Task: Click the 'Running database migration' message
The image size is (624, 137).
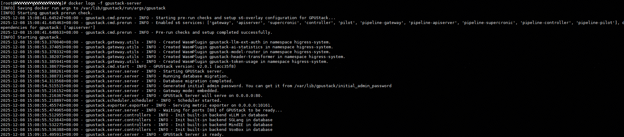Action: [196, 76]
